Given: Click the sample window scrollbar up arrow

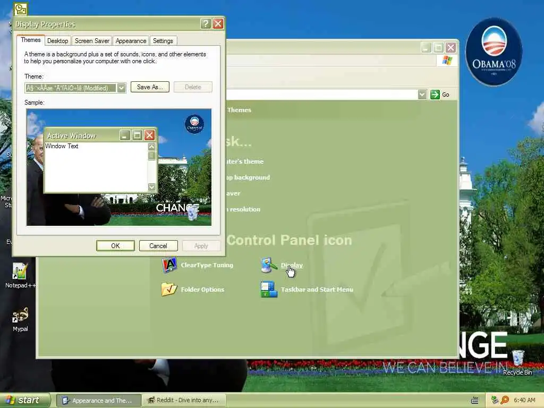Looking at the screenshot, I should pyautogui.click(x=151, y=147).
